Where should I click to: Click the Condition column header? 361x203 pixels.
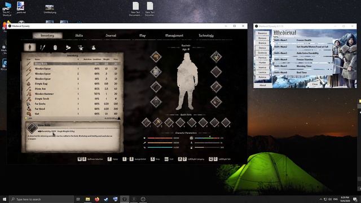(x=97, y=59)
